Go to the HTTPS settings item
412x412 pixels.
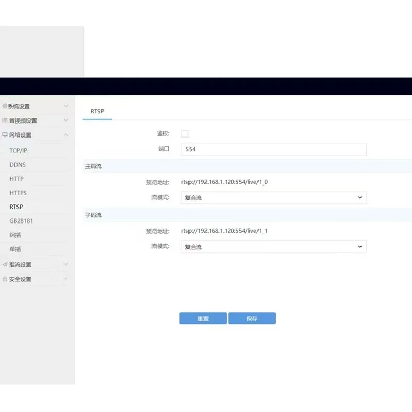coord(18,193)
